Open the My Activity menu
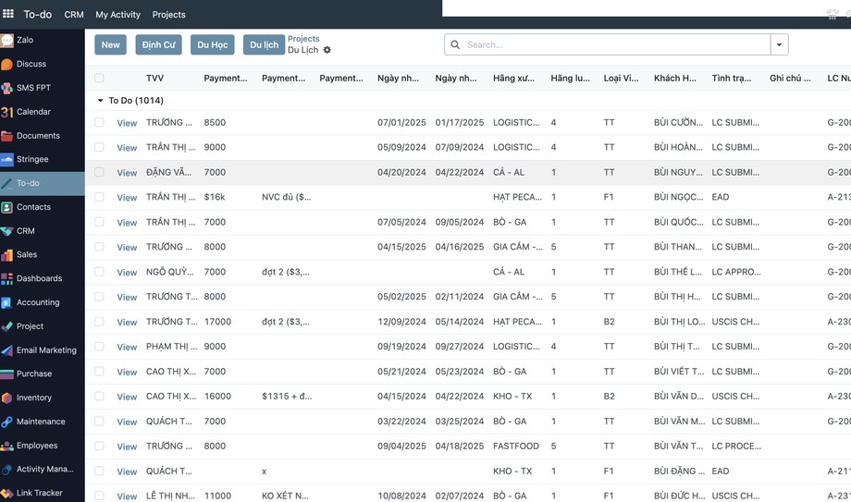Image resolution: width=851 pixels, height=502 pixels. click(117, 15)
